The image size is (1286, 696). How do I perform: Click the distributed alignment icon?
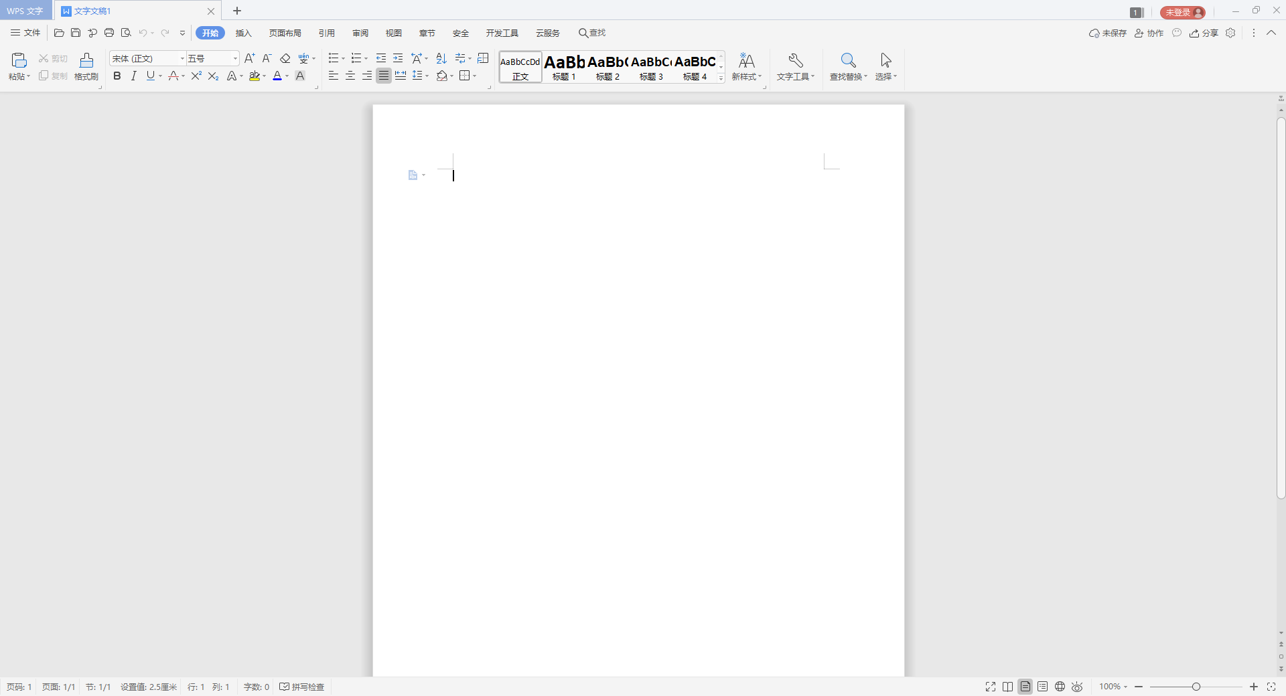tap(401, 76)
